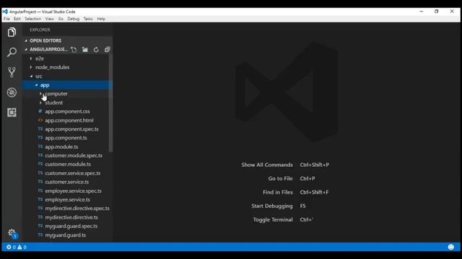
Task: Minimize the Visual Studio Code window
Action: [422, 12]
